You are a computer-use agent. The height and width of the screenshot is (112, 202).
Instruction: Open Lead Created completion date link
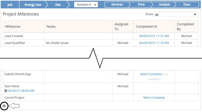point(154,36)
